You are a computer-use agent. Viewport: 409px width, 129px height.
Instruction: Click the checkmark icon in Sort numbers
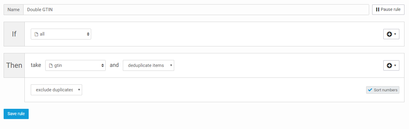(x=370, y=90)
